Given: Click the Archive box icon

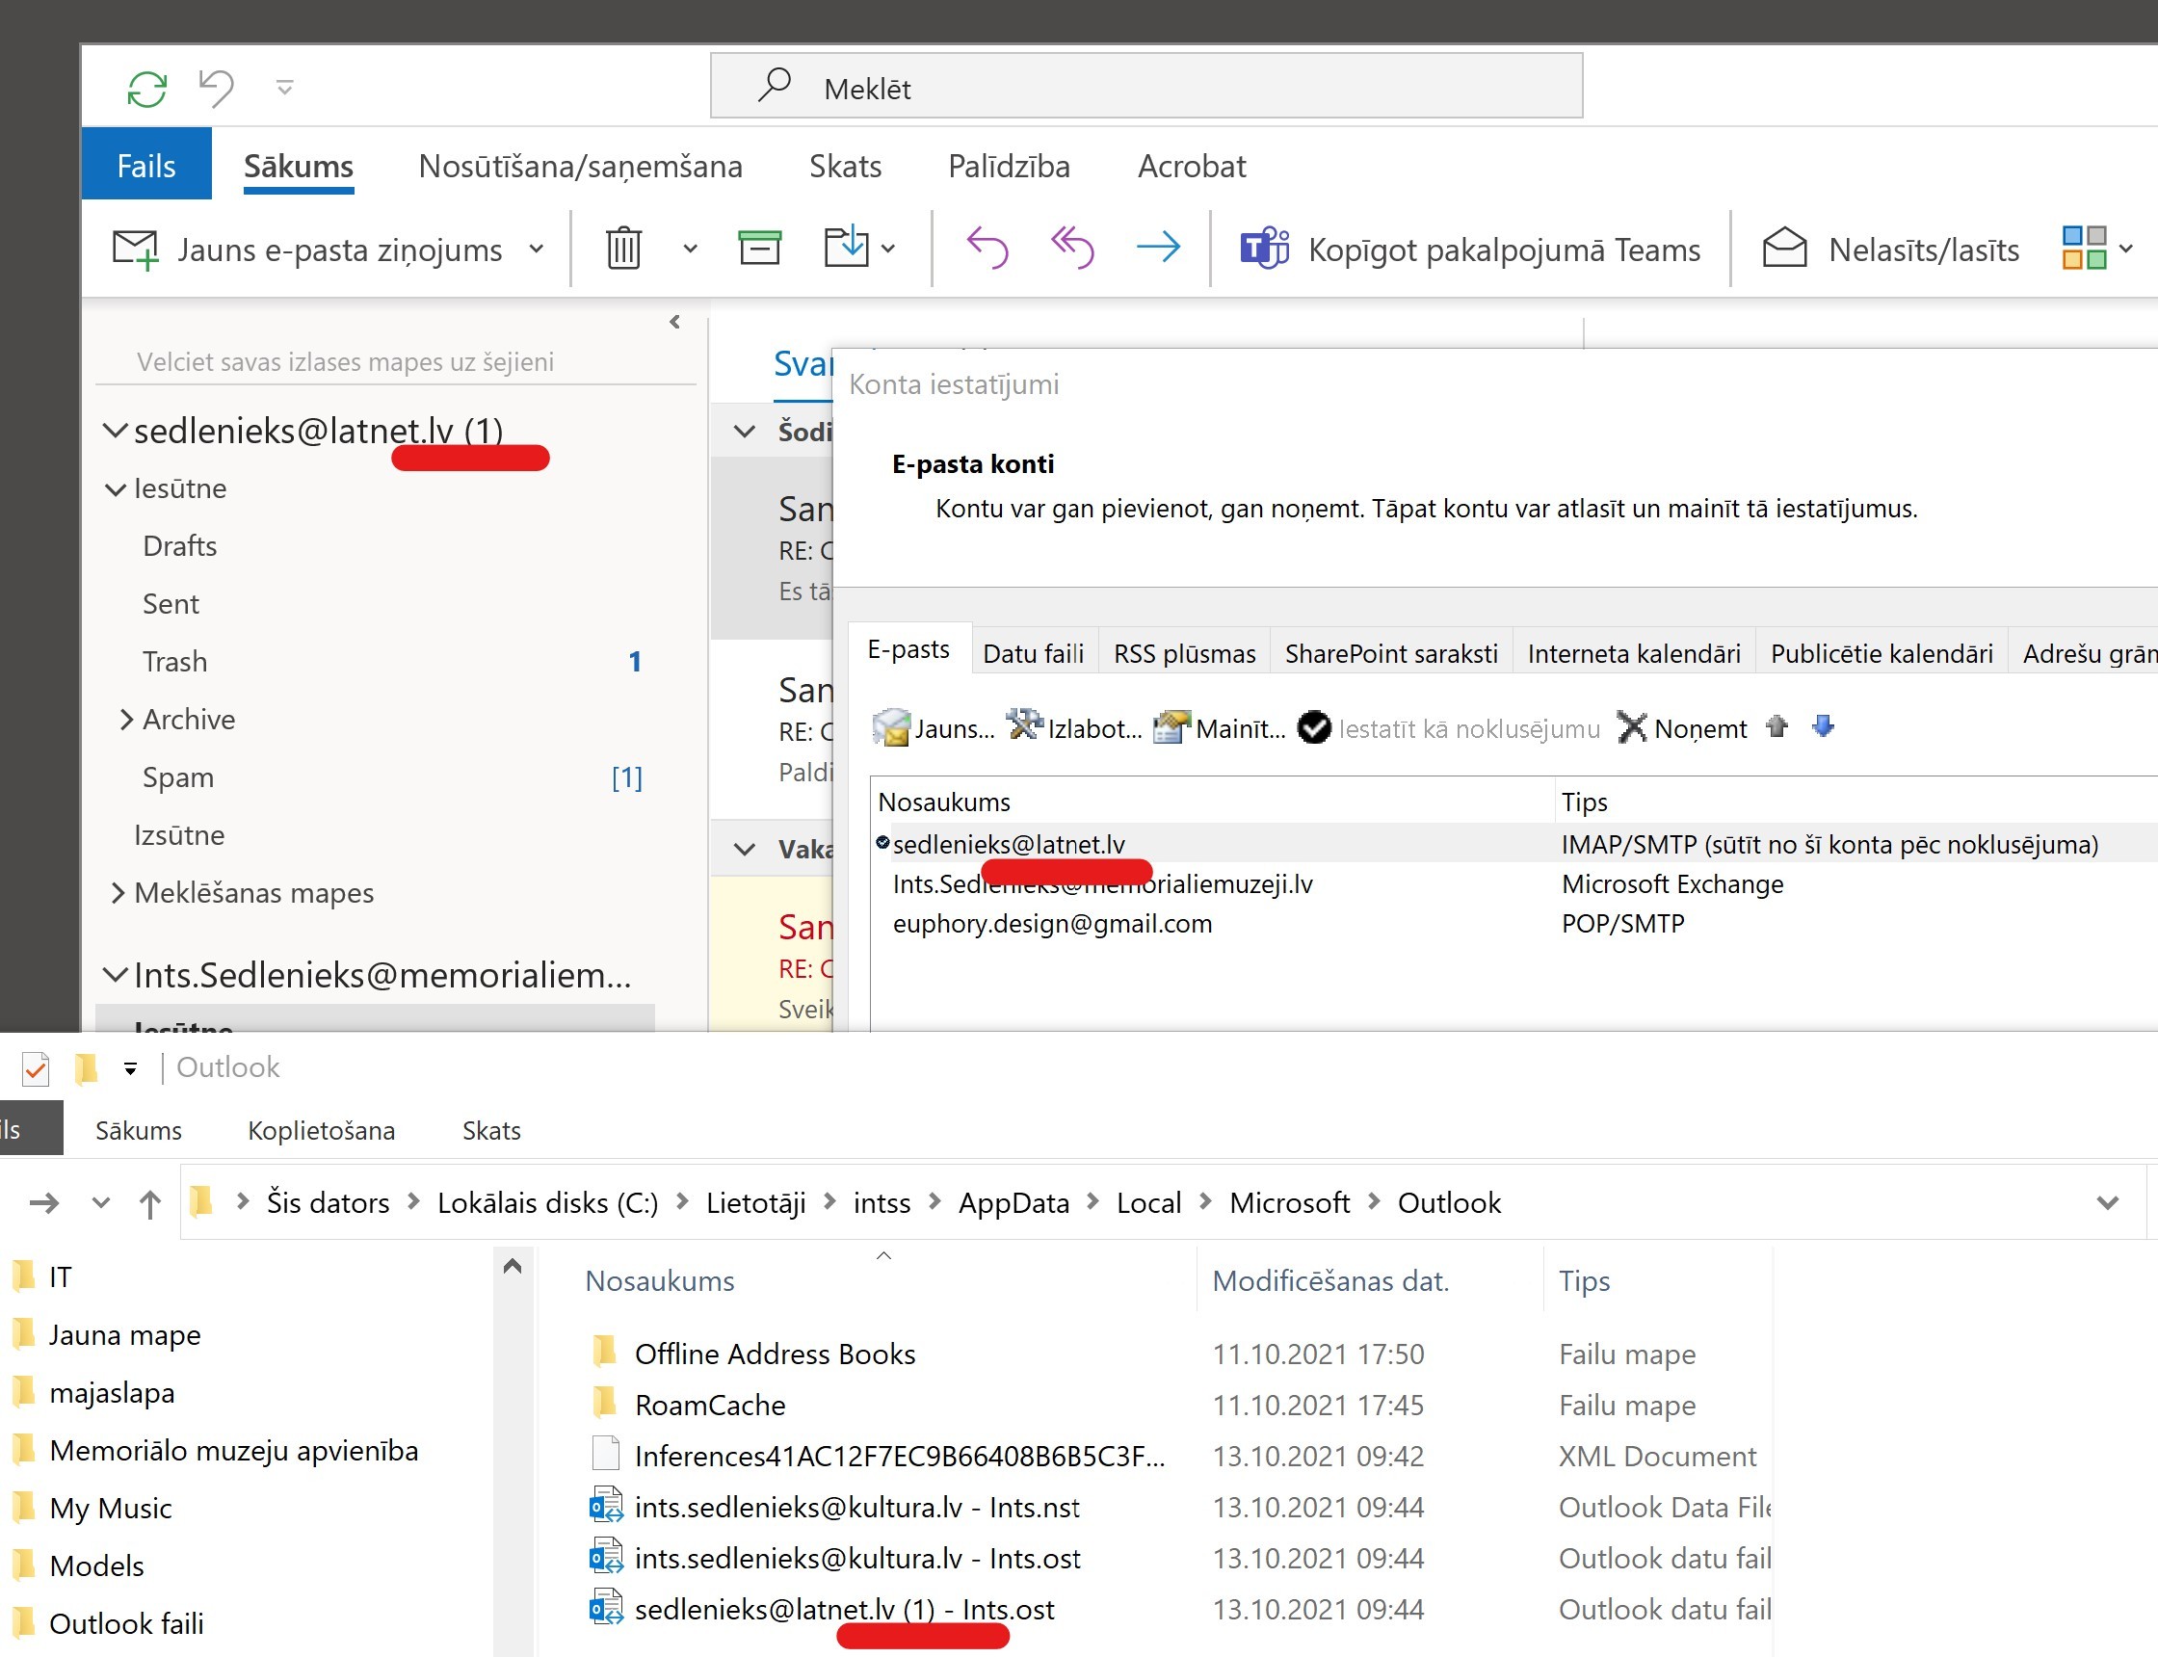Looking at the screenshot, I should pyautogui.click(x=759, y=249).
